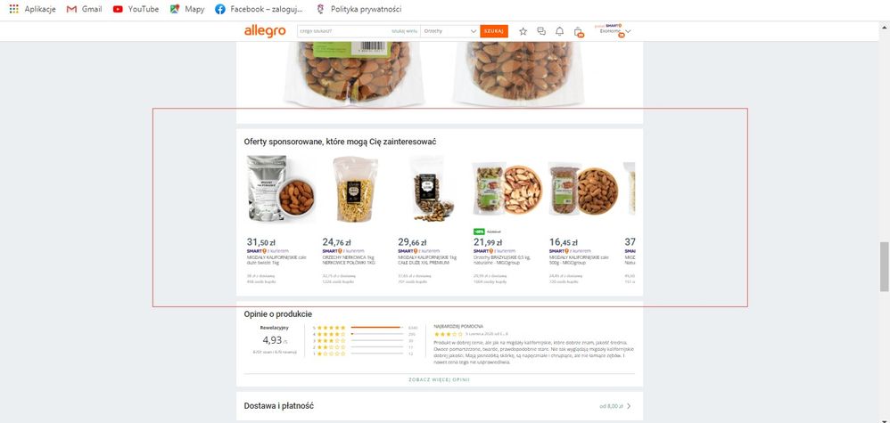Focus the 'czego szukasz?' search field
The image size is (890, 423).
click(344, 31)
